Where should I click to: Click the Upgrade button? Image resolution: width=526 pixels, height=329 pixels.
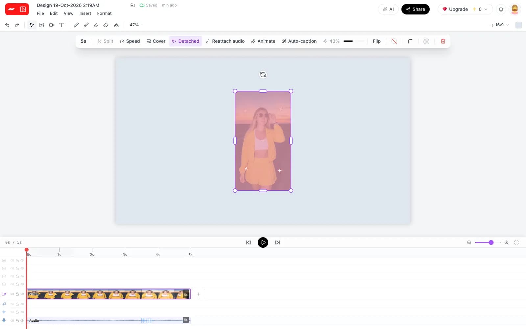[455, 9]
